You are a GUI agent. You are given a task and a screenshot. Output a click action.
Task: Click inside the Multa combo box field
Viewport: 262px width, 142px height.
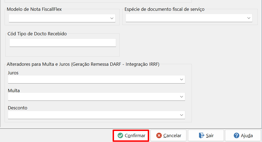96,97
